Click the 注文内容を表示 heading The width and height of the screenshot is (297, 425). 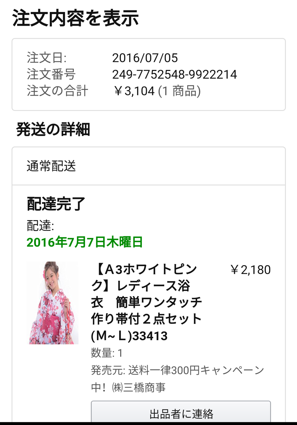(75, 18)
